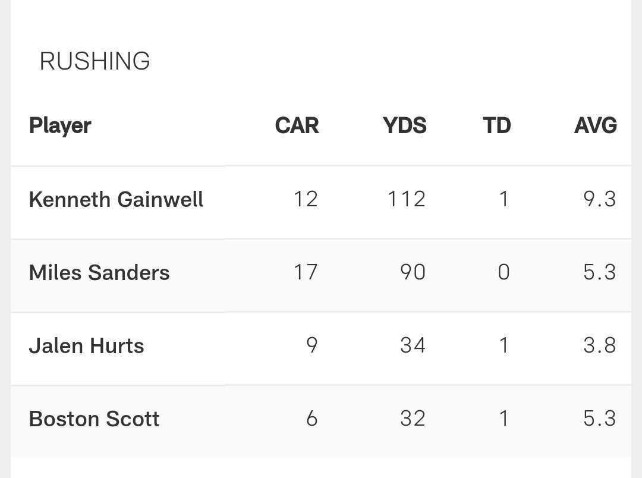Open Miles Sanders' player link
642x478 pixels.
(99, 273)
